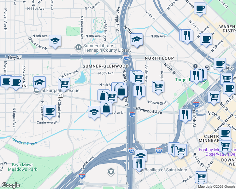Image resolution: width=236 pixels, height=189 pixels.
Task: Click the grocery cart marker east of the 394 shield
Action: click(x=214, y=97)
